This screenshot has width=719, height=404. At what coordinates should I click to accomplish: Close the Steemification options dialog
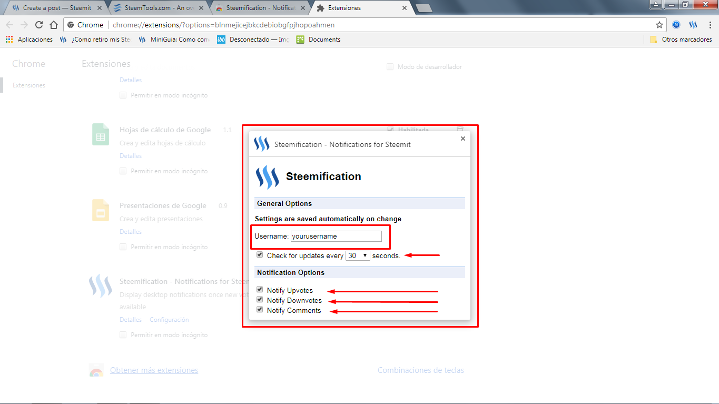pyautogui.click(x=463, y=139)
